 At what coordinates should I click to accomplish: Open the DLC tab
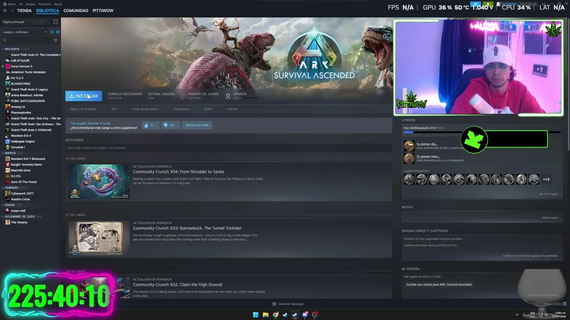(x=114, y=109)
